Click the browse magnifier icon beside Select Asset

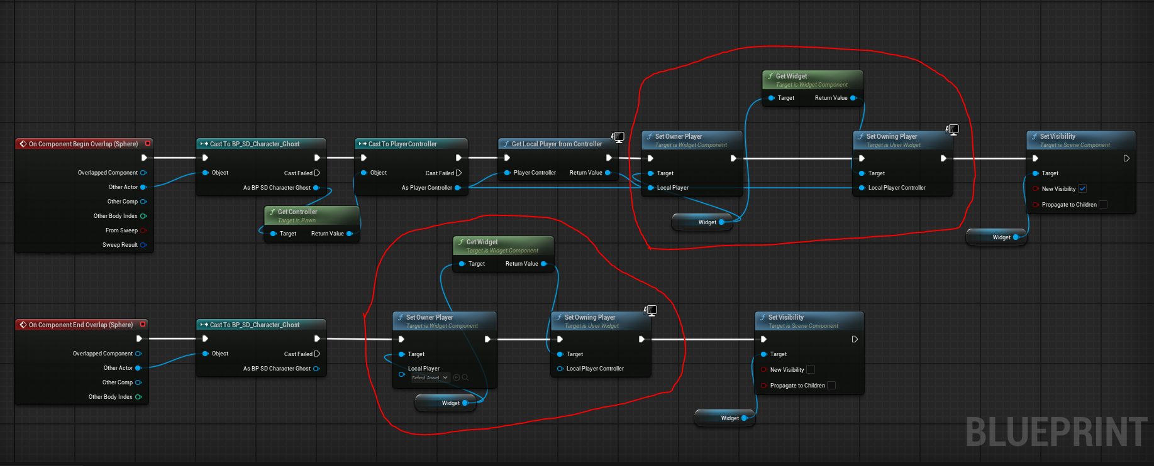[x=465, y=377]
